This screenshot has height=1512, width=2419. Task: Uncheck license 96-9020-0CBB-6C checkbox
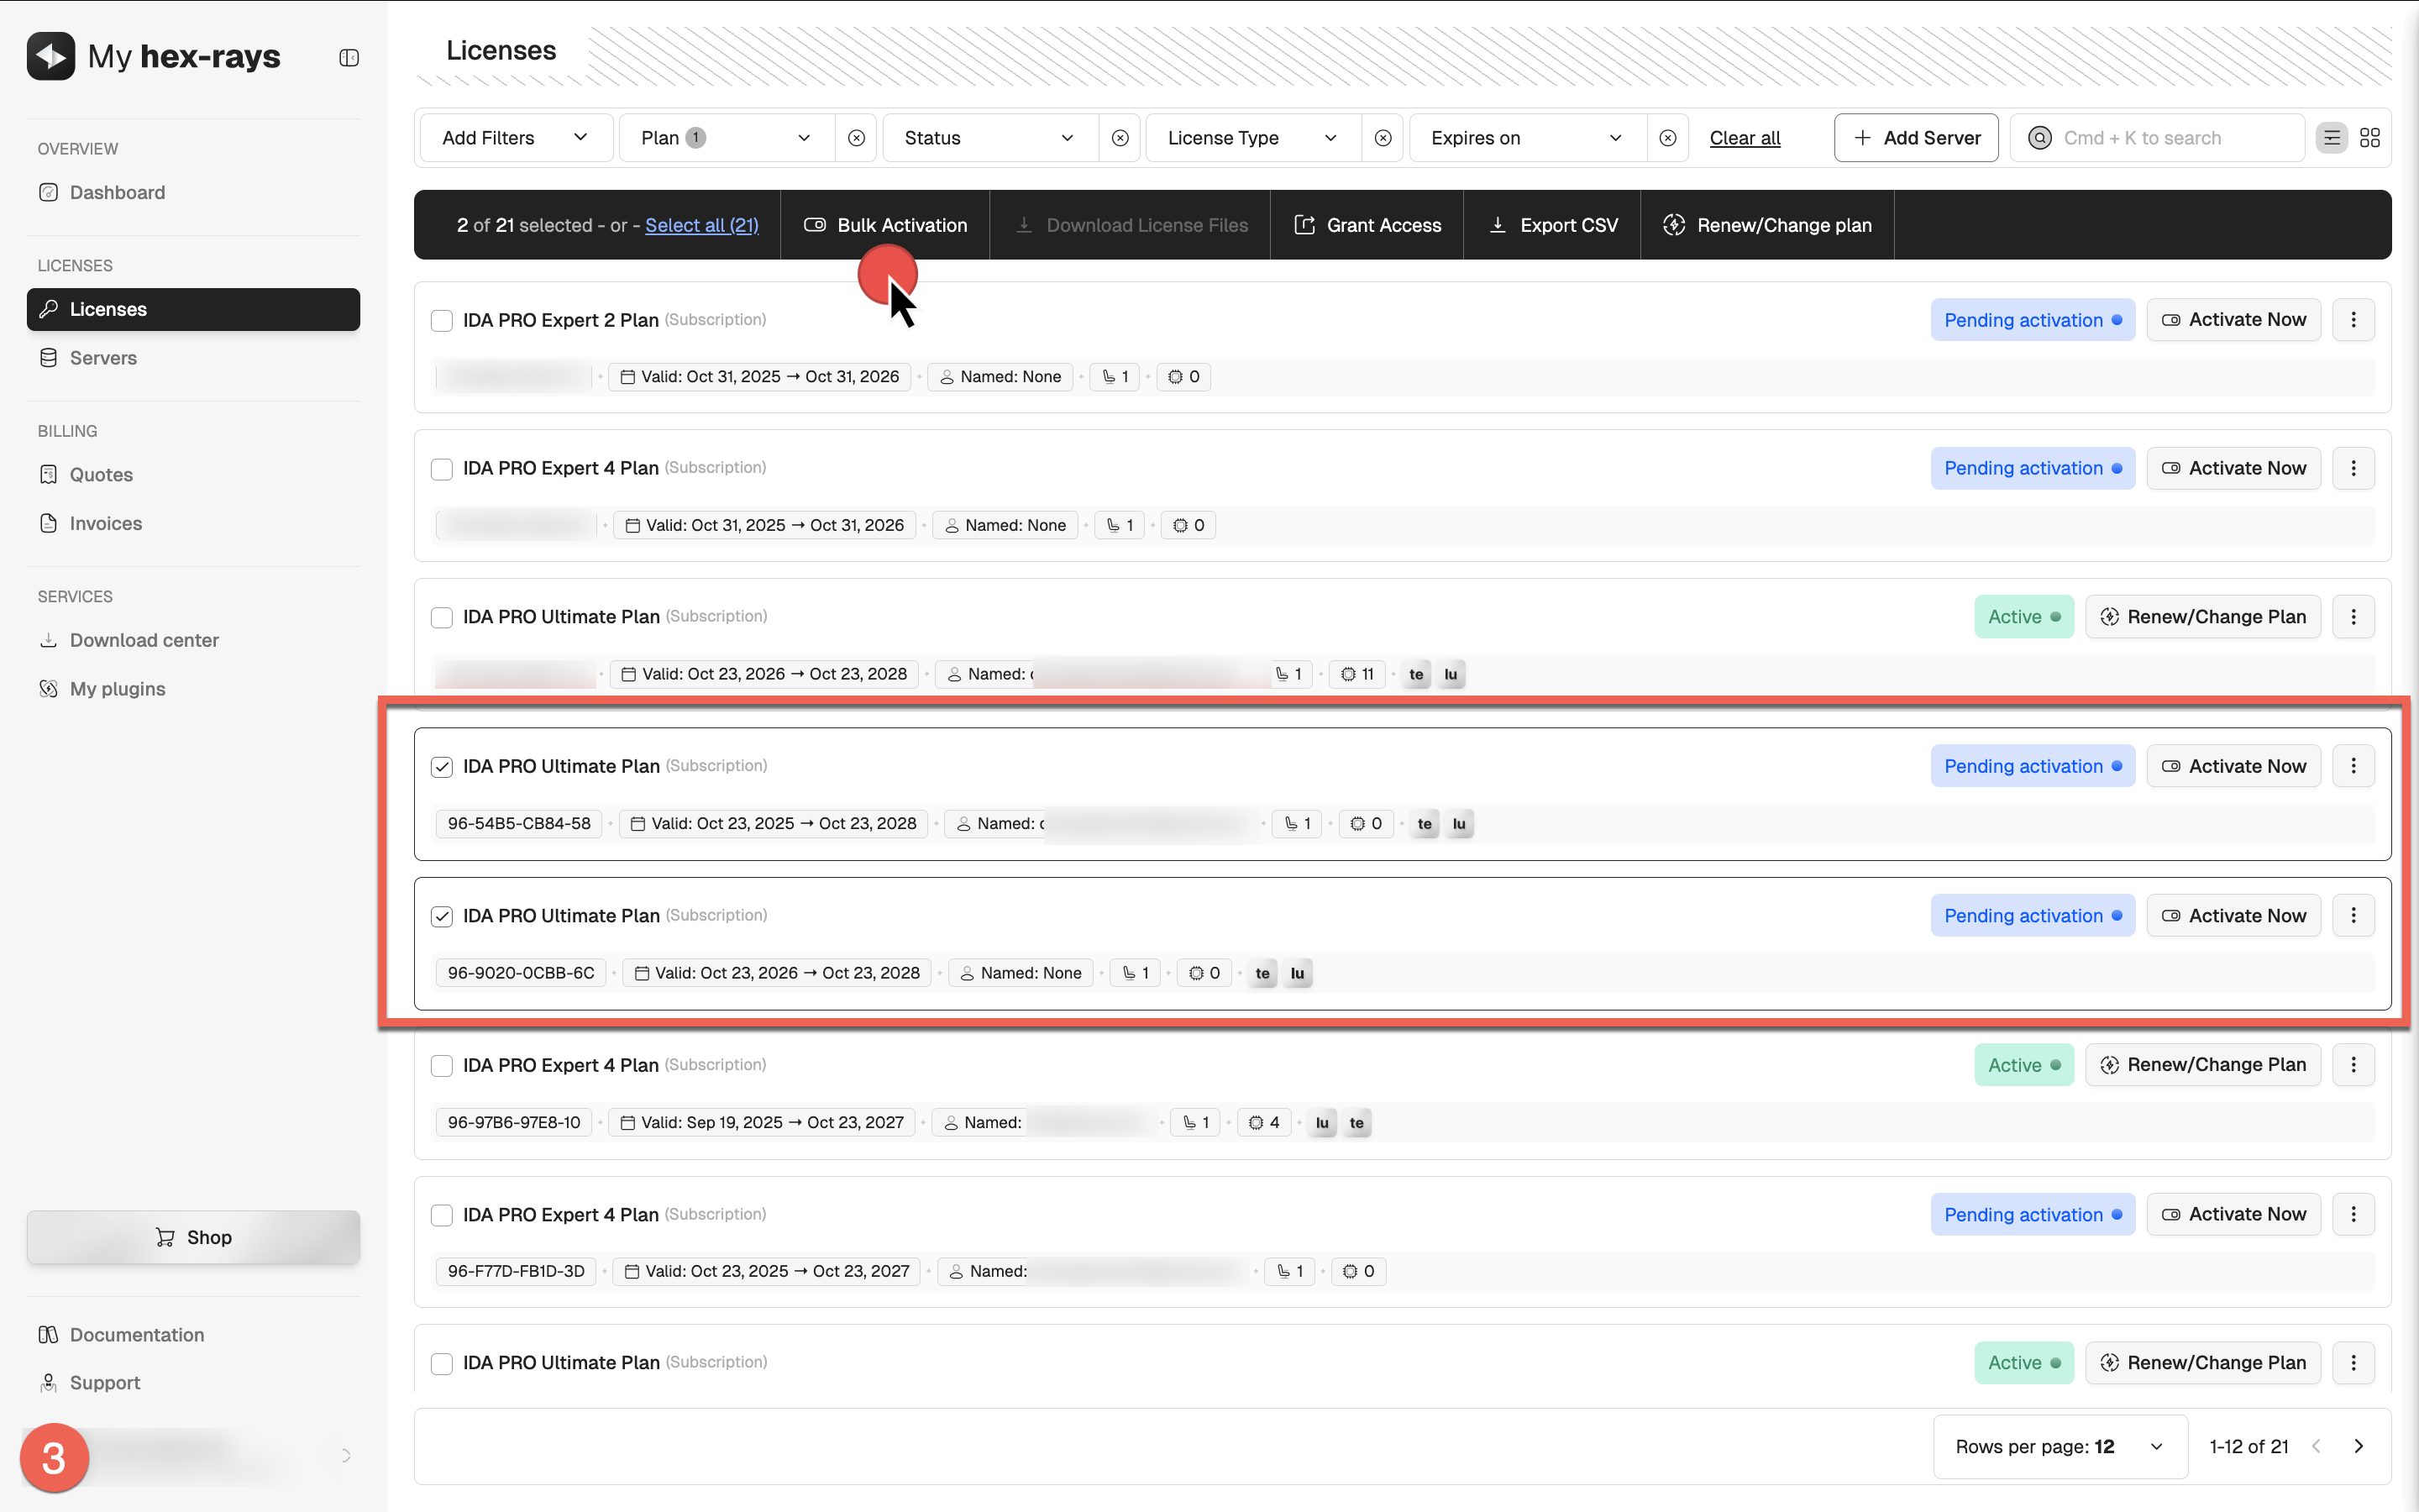(x=442, y=916)
